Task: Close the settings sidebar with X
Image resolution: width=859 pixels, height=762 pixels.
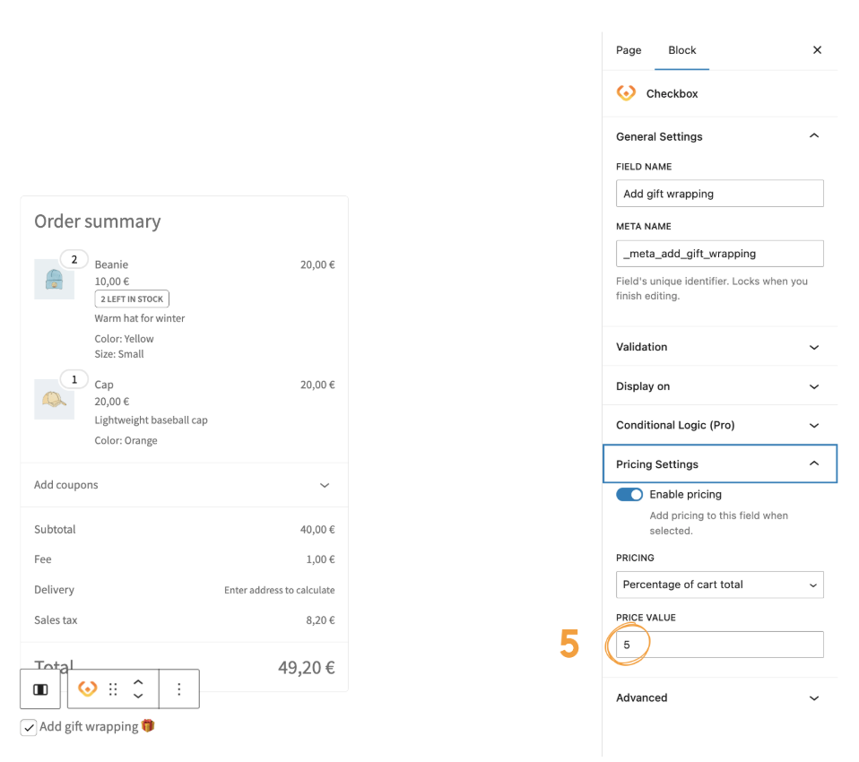Action: tap(817, 50)
